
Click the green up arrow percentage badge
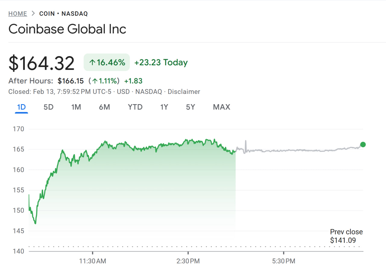106,62
